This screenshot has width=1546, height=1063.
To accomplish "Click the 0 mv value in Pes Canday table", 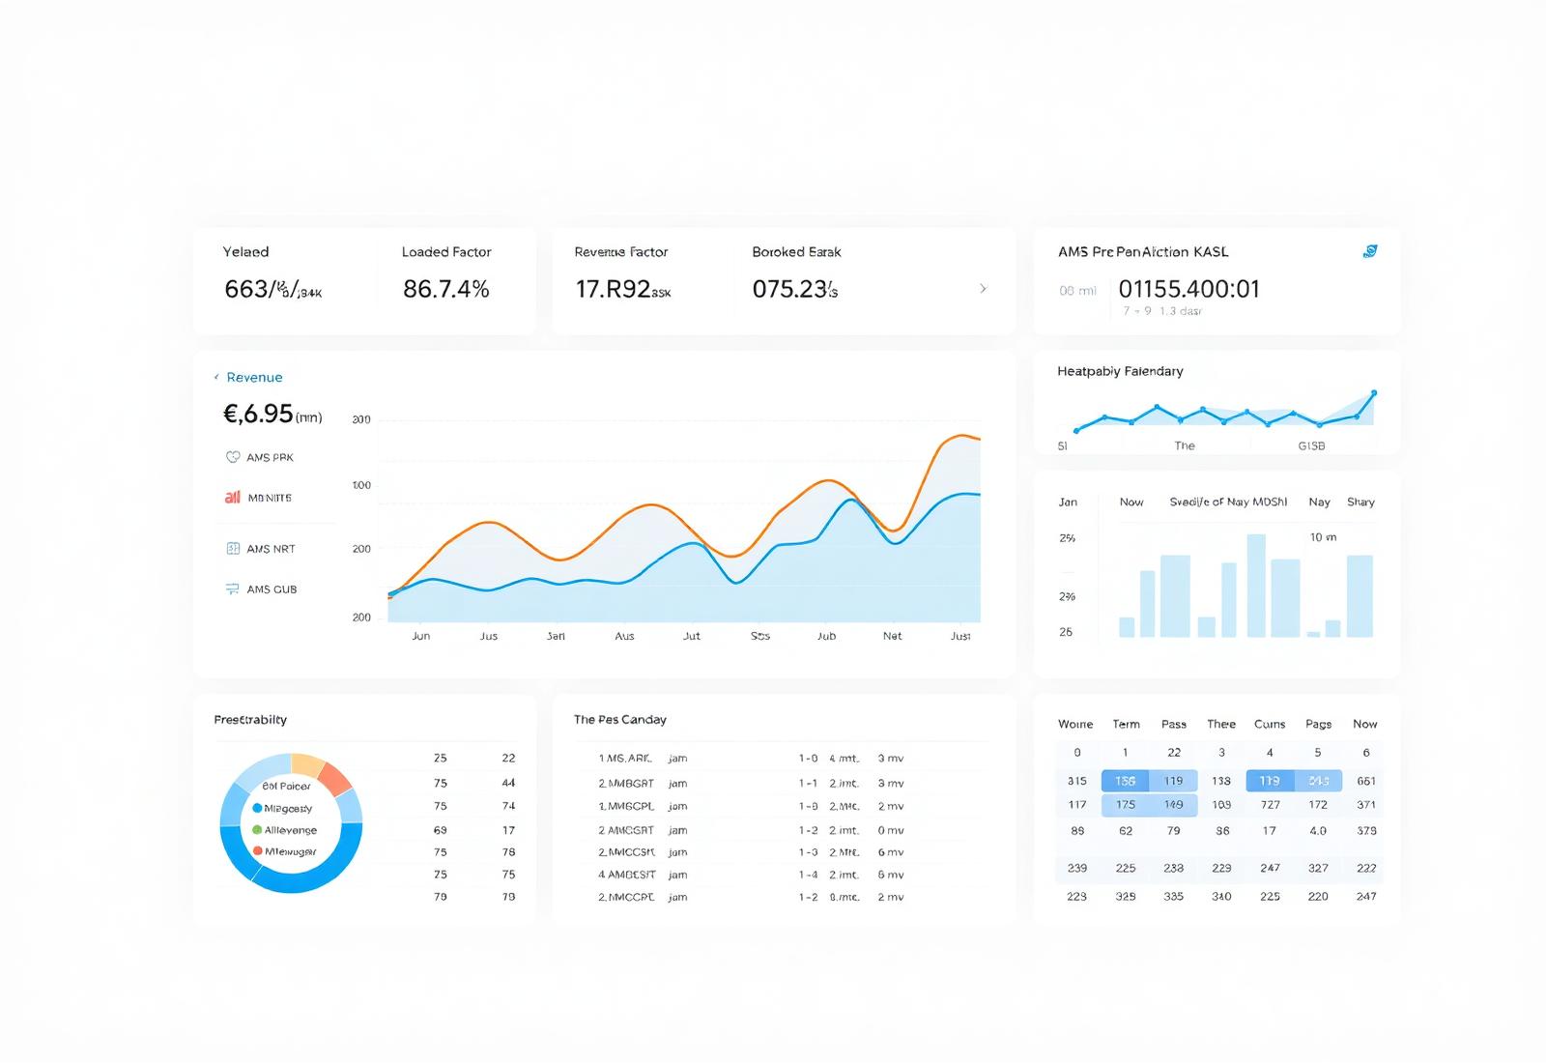I will click(890, 830).
